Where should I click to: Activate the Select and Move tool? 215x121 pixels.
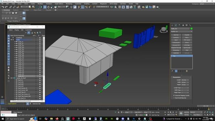coord(45,7)
